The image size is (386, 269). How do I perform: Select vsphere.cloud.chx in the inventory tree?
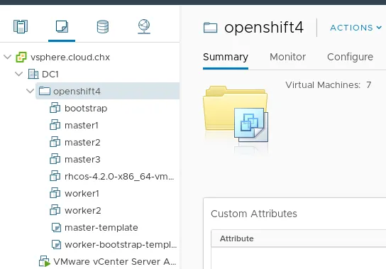(x=70, y=57)
